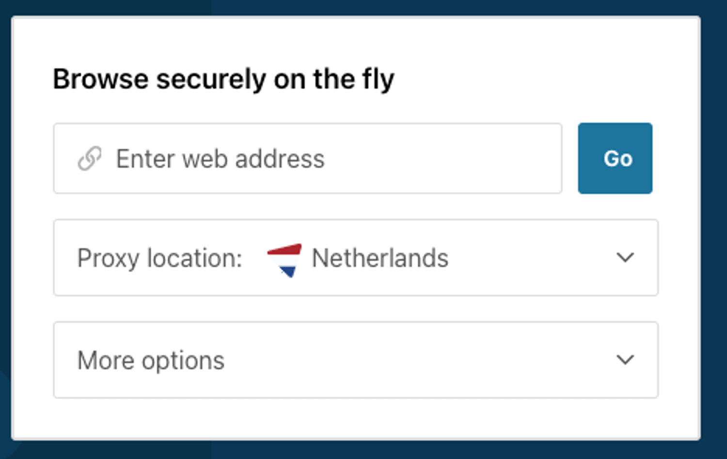Click the chevron arrow beside More options
The height and width of the screenshot is (459, 727).
(x=625, y=360)
